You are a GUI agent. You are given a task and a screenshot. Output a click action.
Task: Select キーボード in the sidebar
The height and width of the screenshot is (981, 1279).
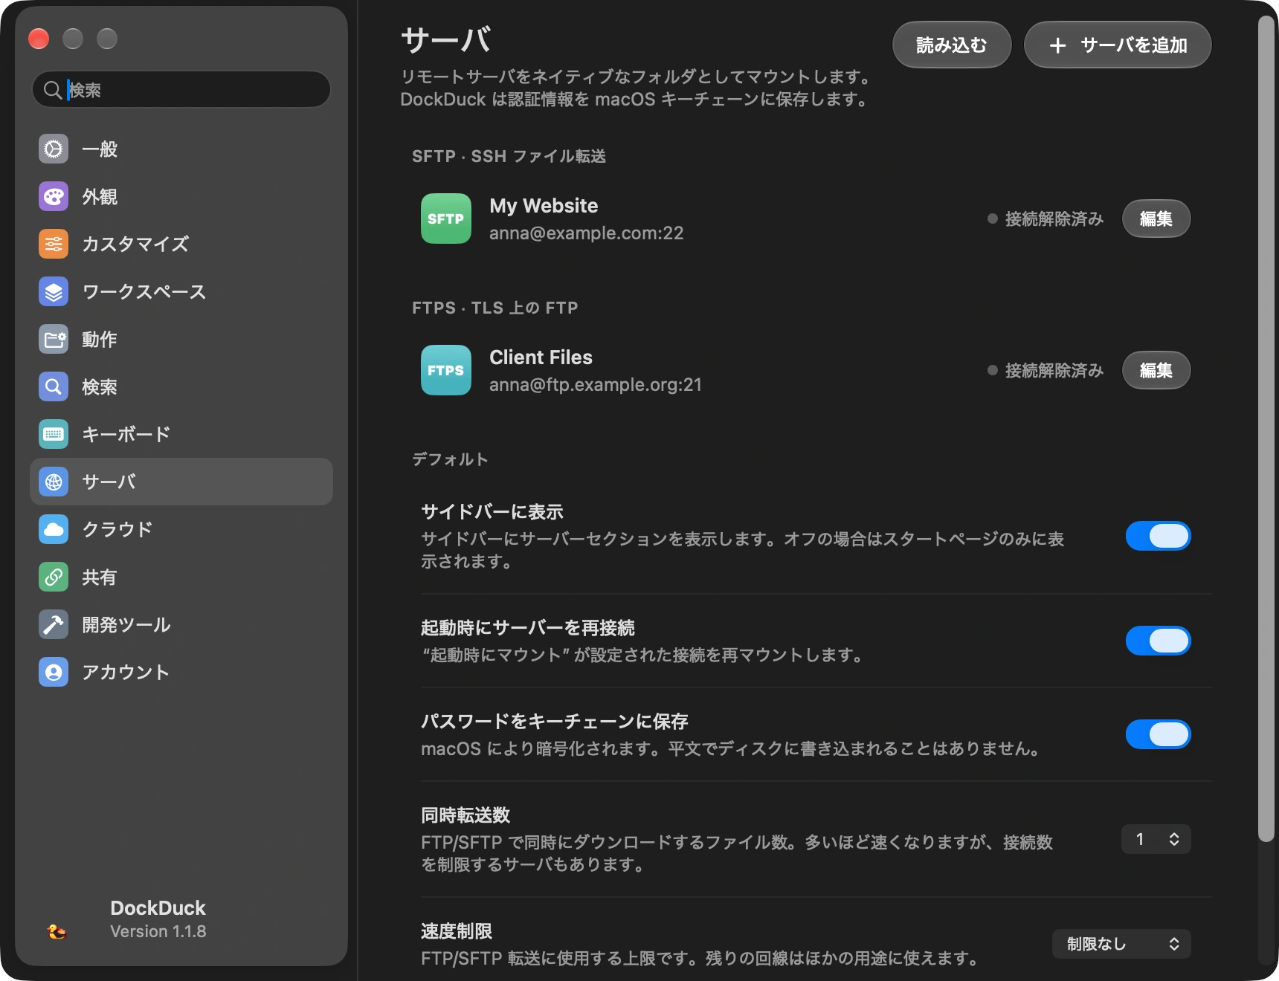pyautogui.click(x=181, y=435)
